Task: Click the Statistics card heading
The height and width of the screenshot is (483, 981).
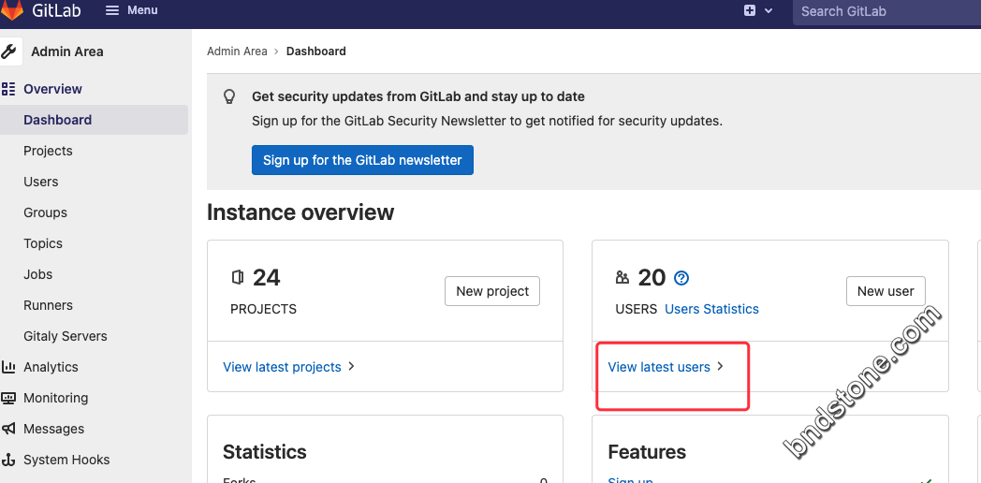Action: click(265, 452)
